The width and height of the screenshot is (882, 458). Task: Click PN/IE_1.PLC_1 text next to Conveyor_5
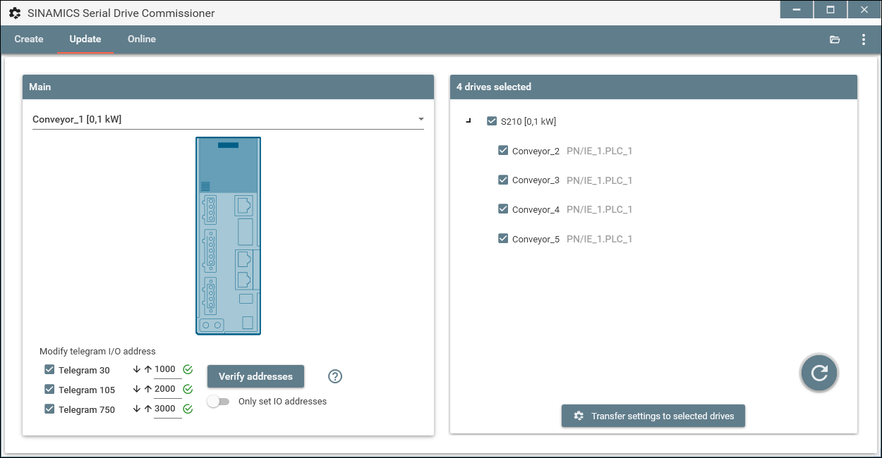pyautogui.click(x=600, y=239)
